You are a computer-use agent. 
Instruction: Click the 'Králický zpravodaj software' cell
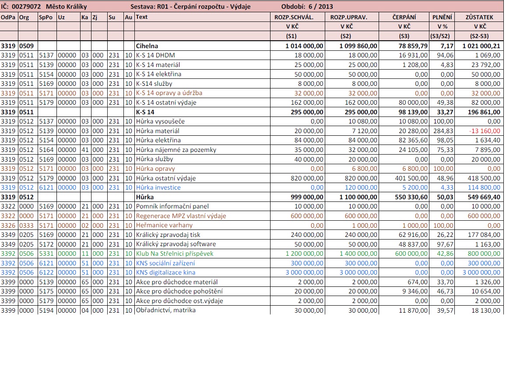point(176,244)
